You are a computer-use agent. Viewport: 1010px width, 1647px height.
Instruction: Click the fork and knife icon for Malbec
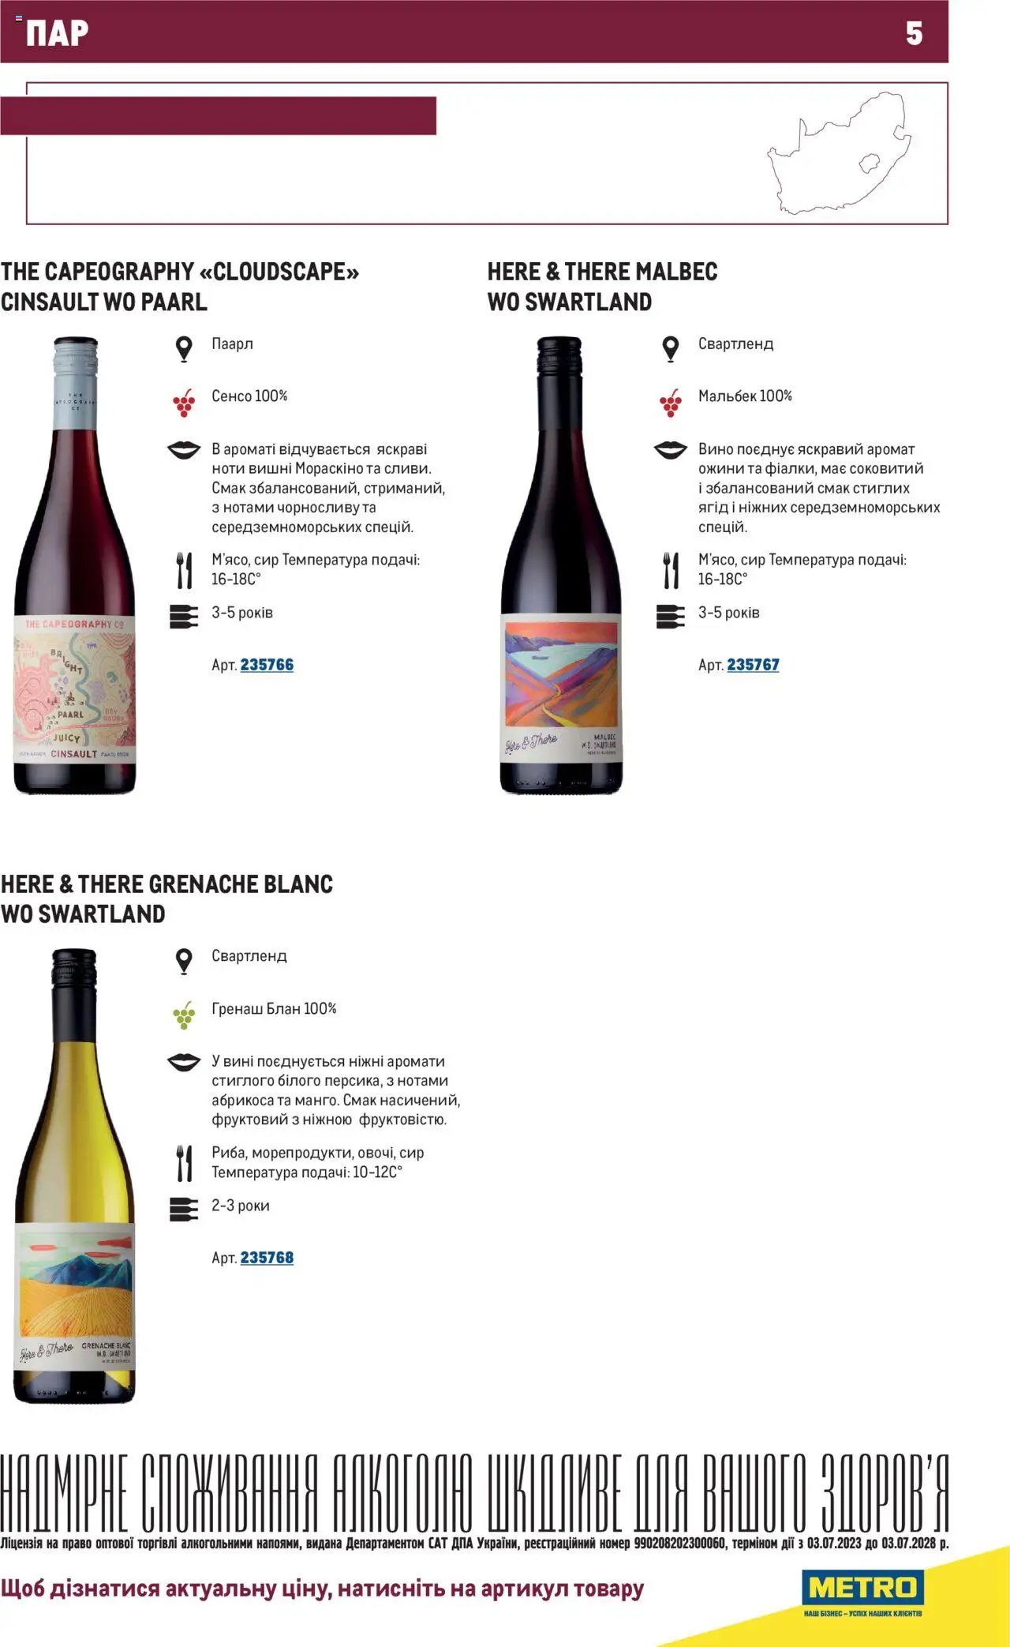click(x=671, y=570)
